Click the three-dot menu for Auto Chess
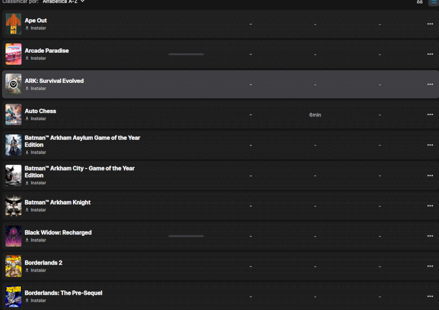 click(430, 115)
